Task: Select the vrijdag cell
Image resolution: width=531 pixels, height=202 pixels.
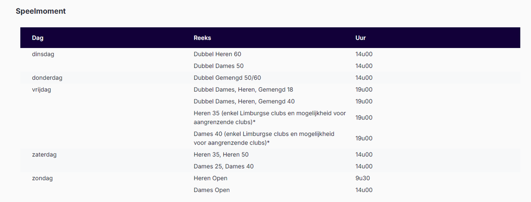Action: [x=42, y=90]
